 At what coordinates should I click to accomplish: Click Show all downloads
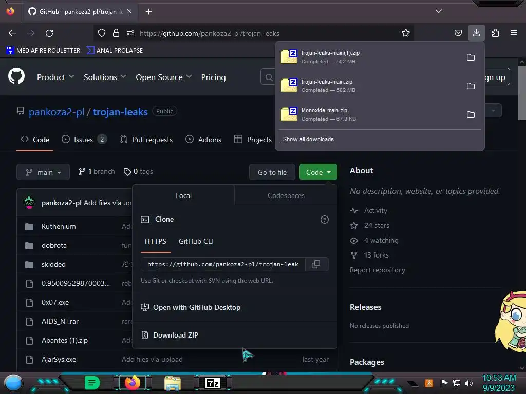pos(308,139)
